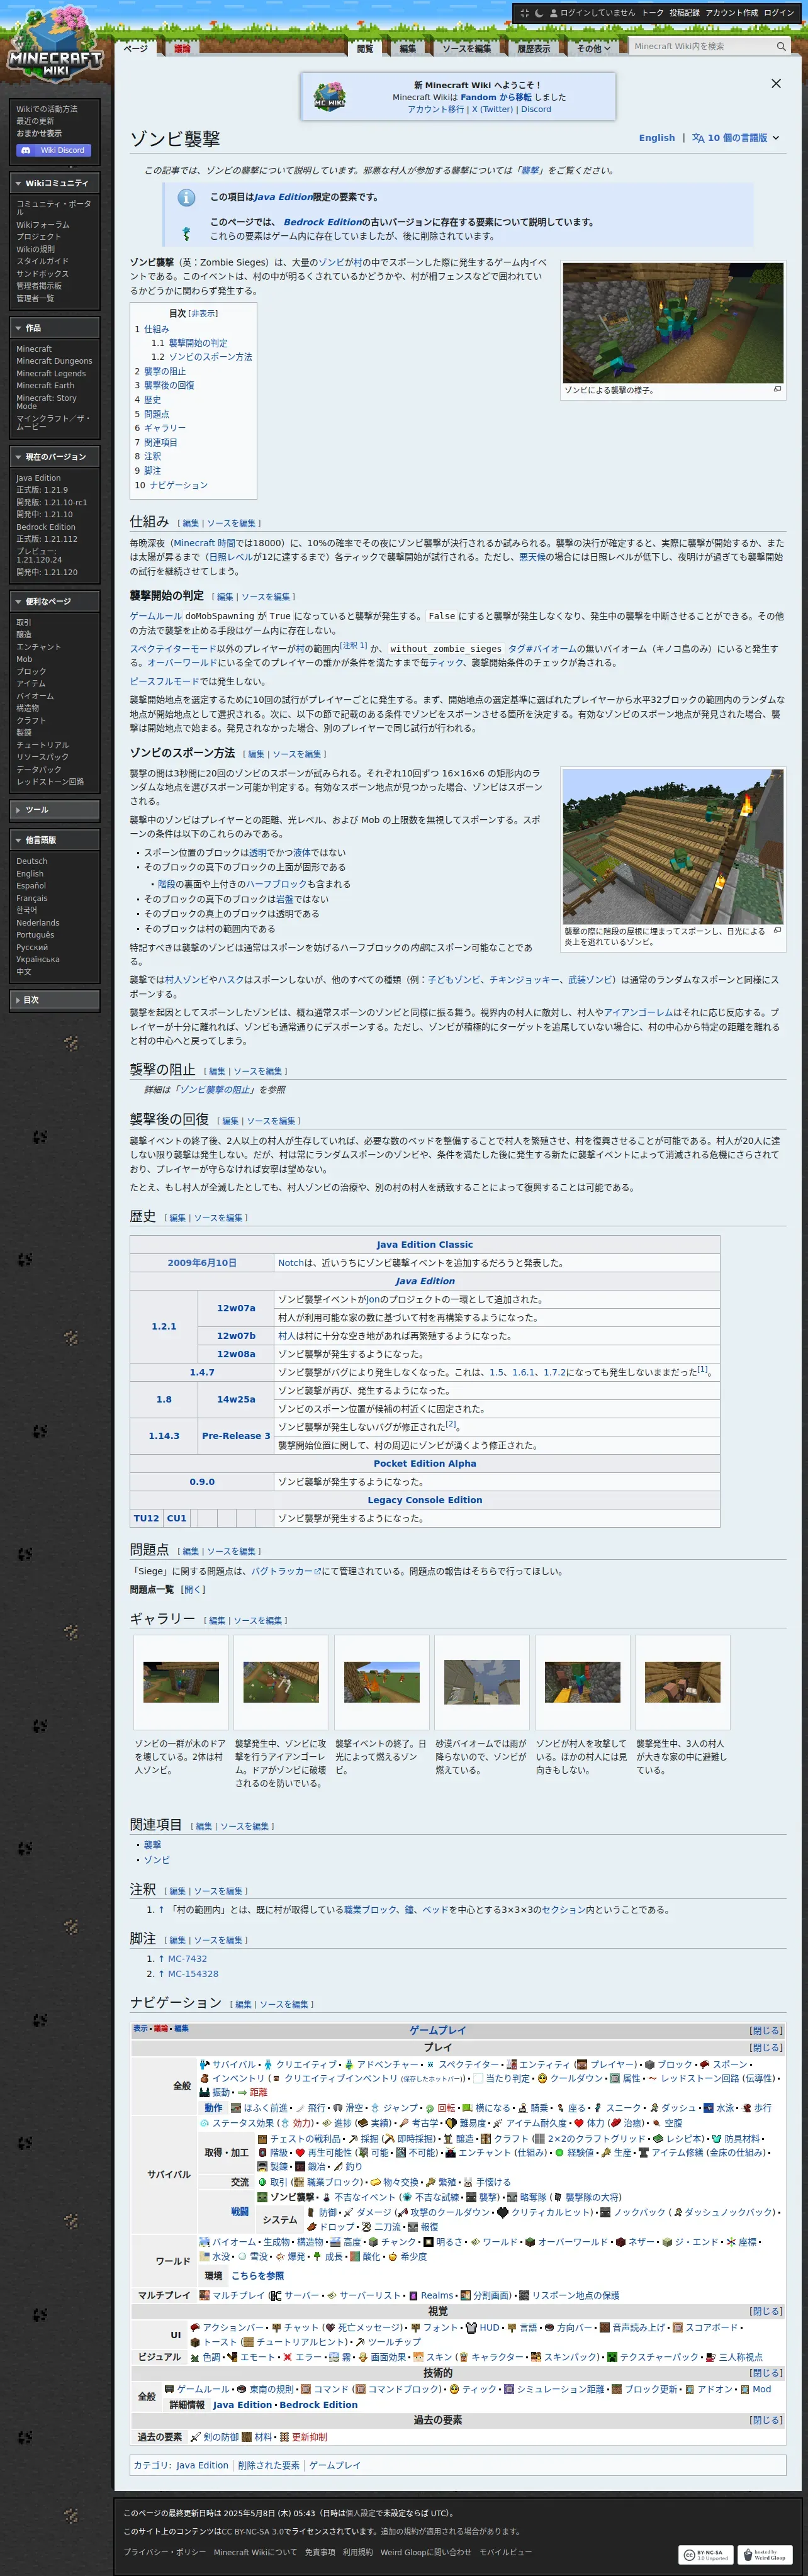Expand the 目次 sidebar section
This screenshot has width=808, height=2576.
(55, 1000)
